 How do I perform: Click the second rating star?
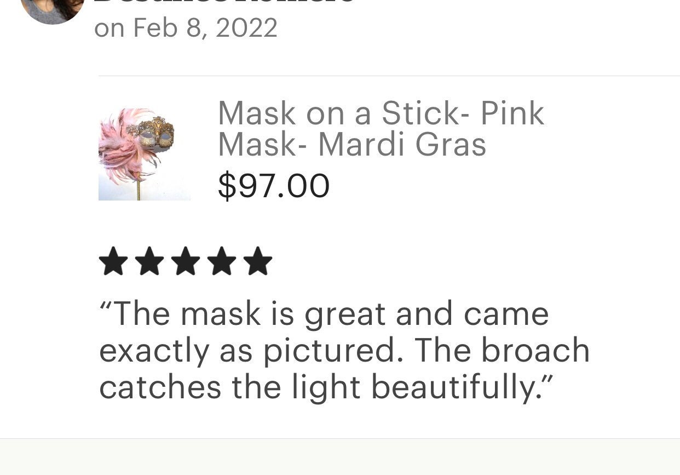[x=149, y=261]
